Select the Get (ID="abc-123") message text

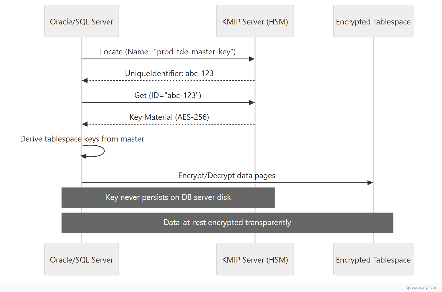click(168, 95)
